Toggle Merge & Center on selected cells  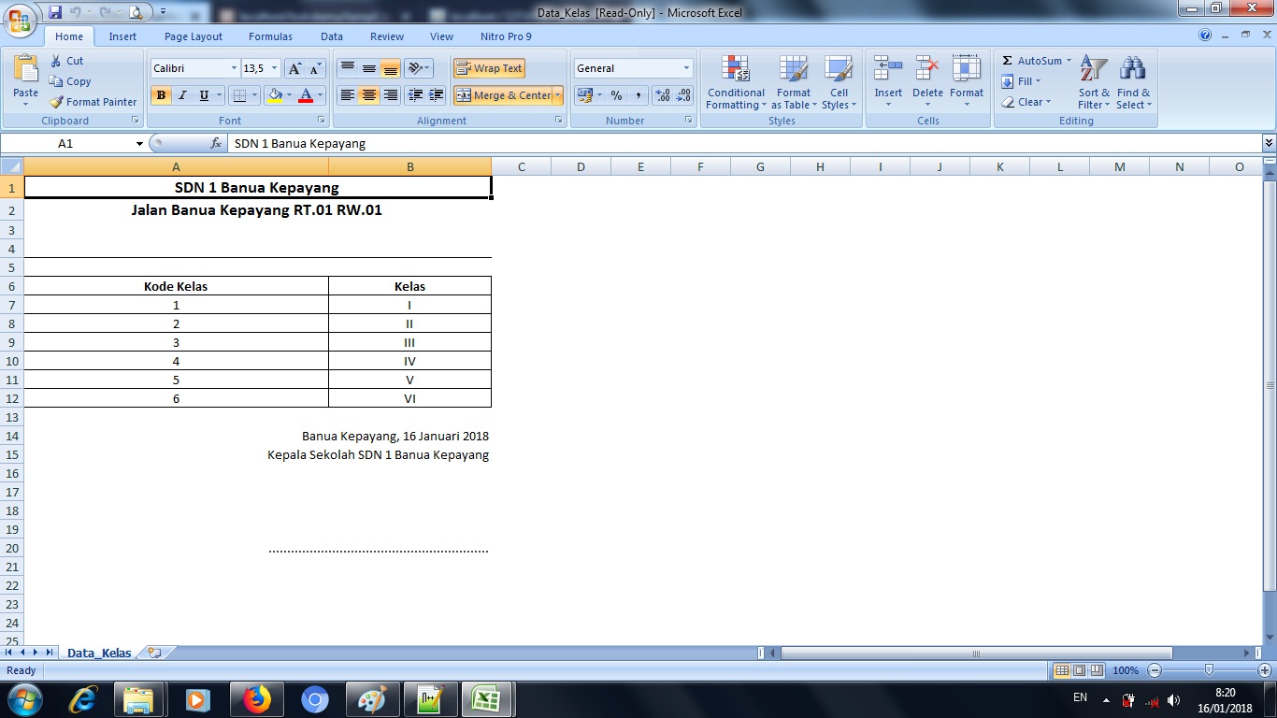(501, 95)
